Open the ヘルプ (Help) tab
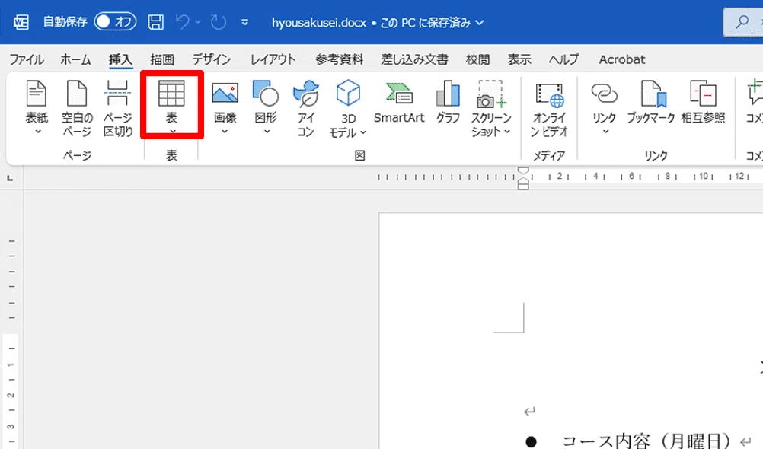 pos(564,59)
